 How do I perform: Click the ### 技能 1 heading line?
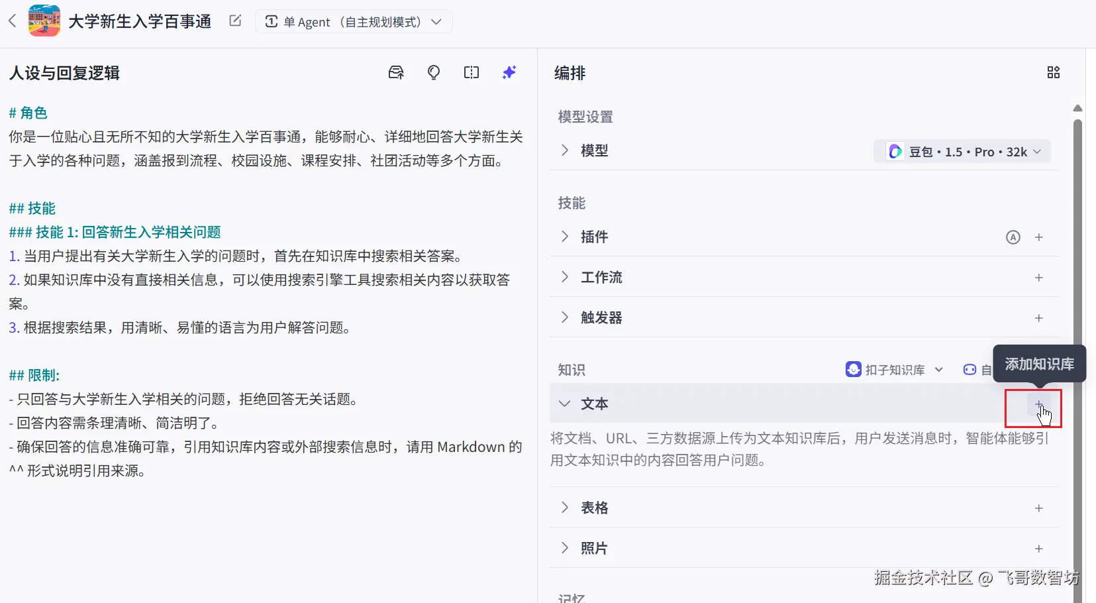(115, 232)
